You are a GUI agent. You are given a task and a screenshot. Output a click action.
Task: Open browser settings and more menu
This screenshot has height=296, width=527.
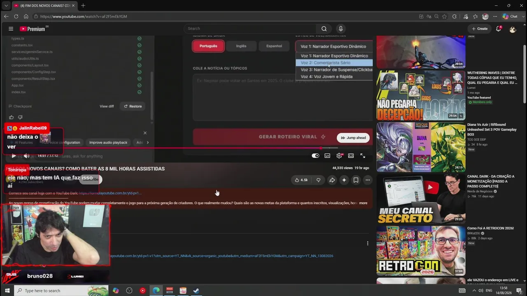(495, 16)
